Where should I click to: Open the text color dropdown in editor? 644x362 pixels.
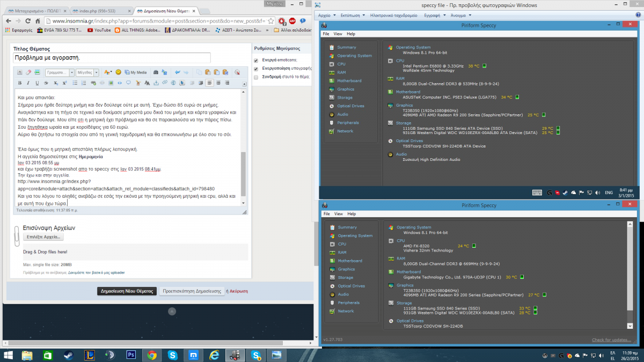tap(108, 72)
